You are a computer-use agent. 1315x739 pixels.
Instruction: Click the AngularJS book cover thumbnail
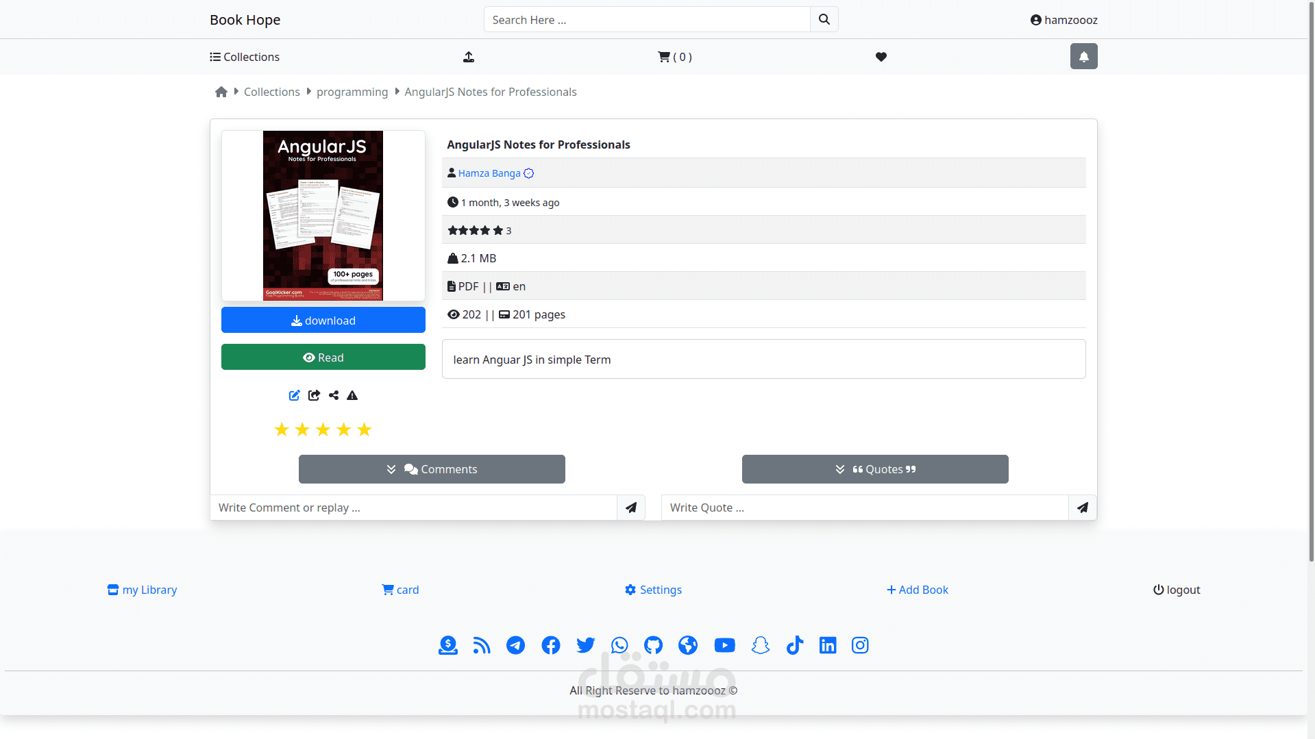pyautogui.click(x=323, y=216)
